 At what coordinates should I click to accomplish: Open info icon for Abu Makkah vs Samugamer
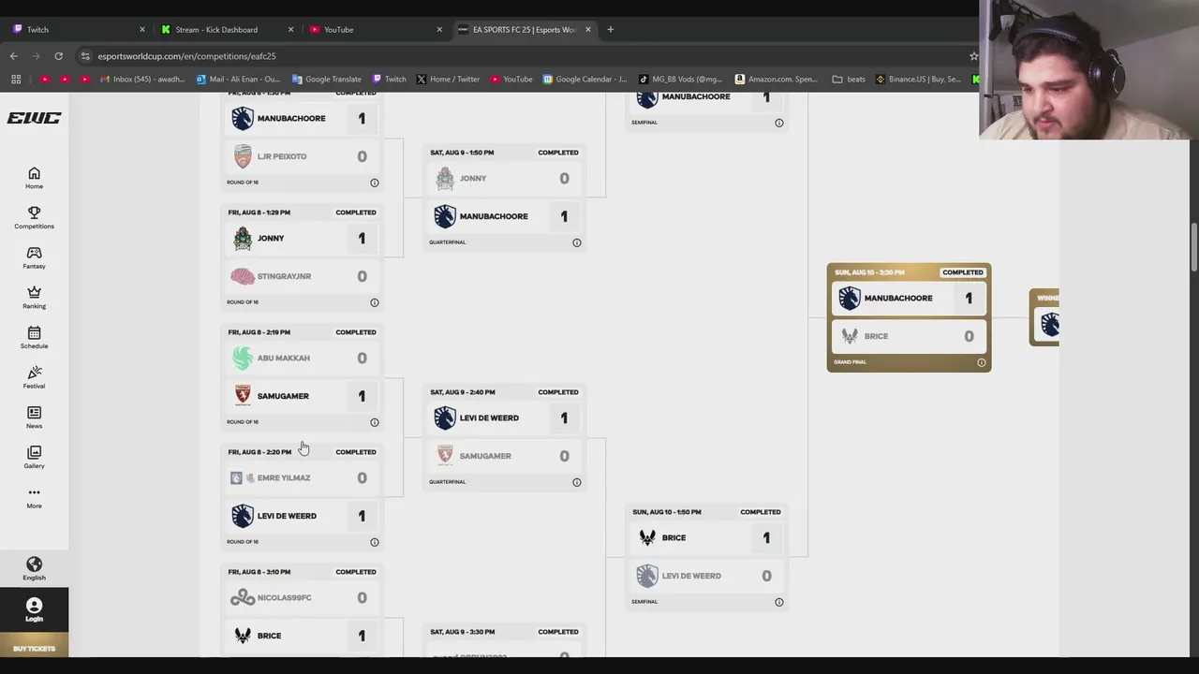(374, 422)
